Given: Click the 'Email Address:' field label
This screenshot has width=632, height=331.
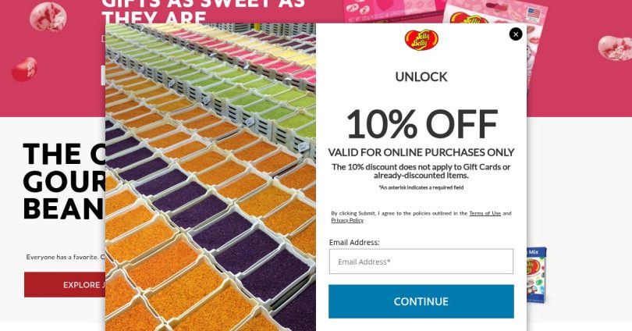Looking at the screenshot, I should (354, 242).
